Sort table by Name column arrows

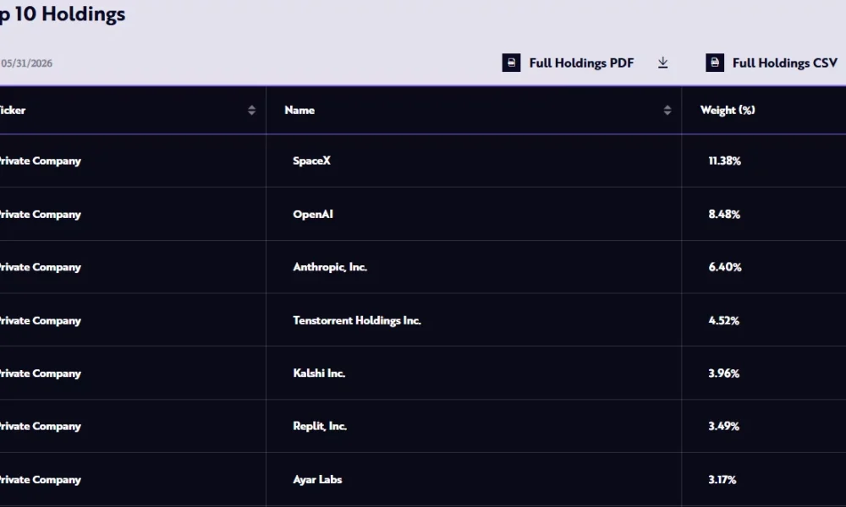(x=667, y=110)
